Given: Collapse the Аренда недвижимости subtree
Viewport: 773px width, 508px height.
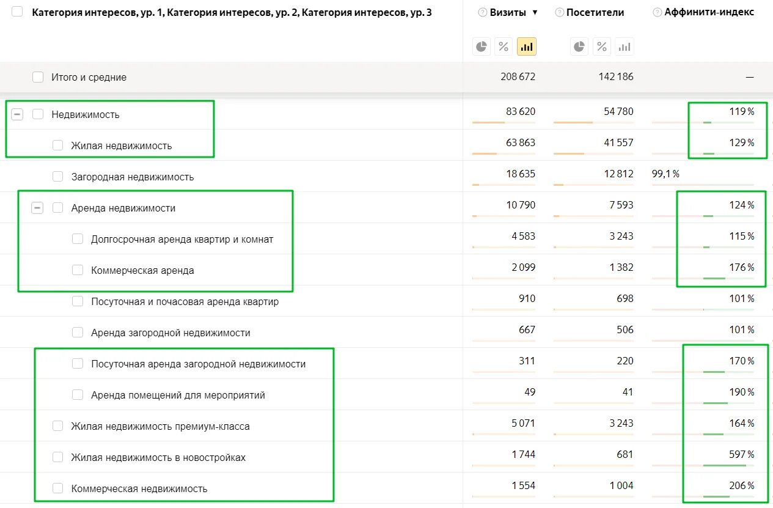Looking at the screenshot, I should [x=37, y=207].
